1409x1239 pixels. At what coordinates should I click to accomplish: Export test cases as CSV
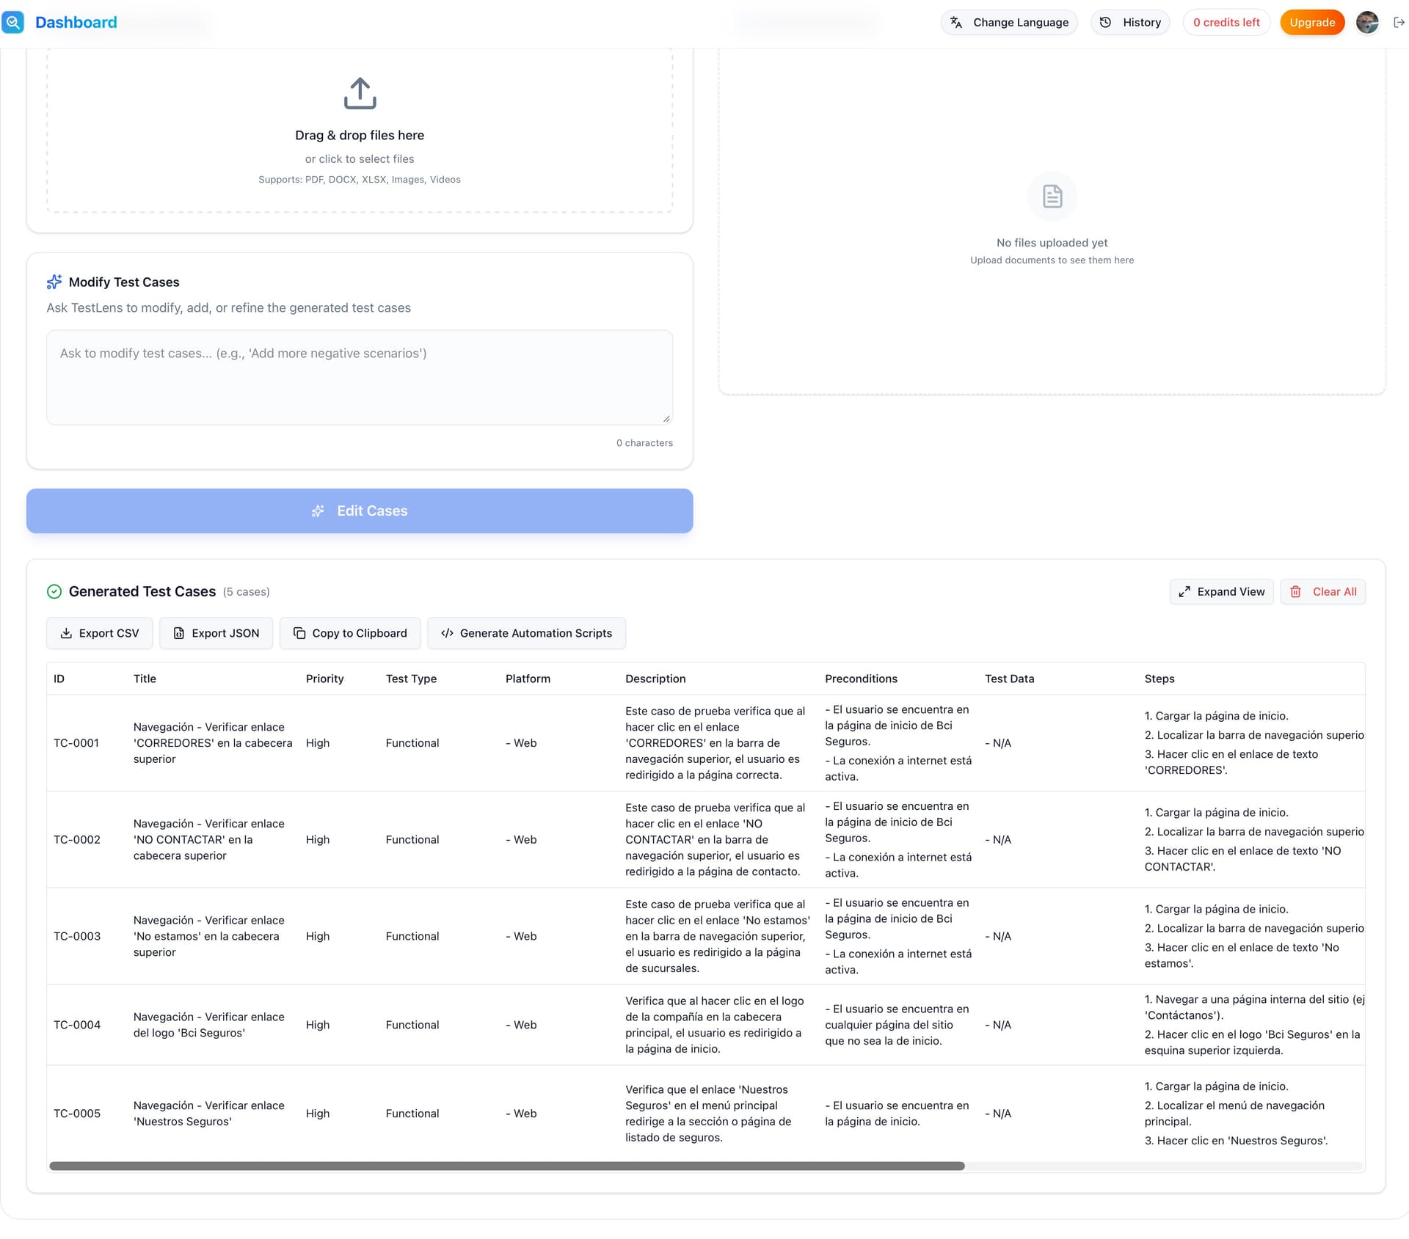tap(99, 633)
